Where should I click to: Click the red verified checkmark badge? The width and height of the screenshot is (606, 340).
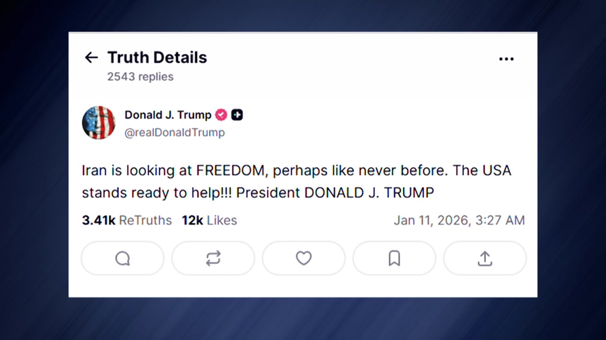(221, 115)
